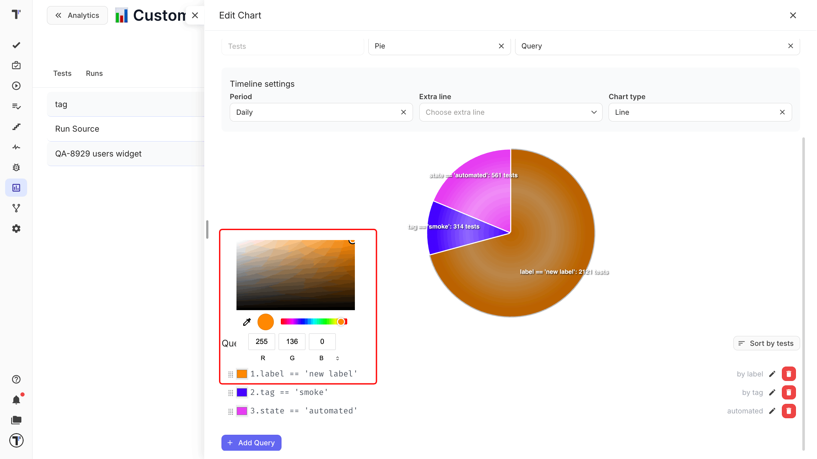The width and height of the screenshot is (817, 459).
Task: Open the Chart type Line dropdown
Action: pos(700,112)
